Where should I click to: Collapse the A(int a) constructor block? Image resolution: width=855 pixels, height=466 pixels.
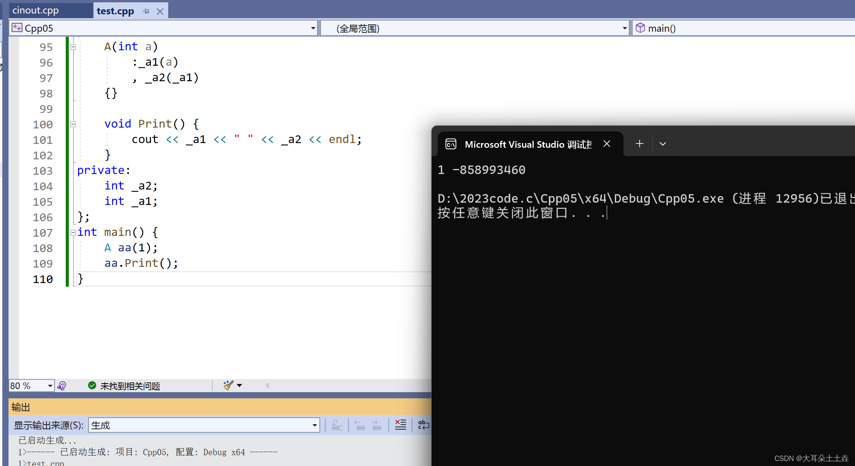tap(73, 47)
